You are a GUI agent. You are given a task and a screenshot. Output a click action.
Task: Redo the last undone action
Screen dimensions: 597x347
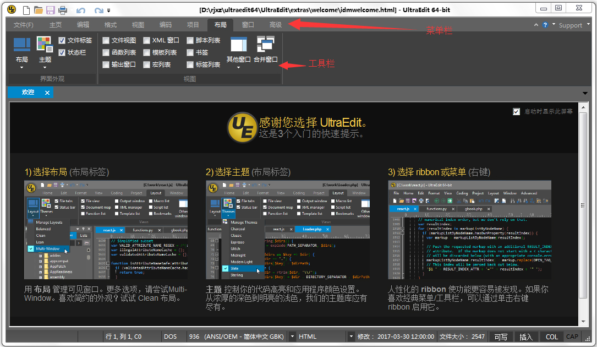pyautogui.click(x=98, y=10)
